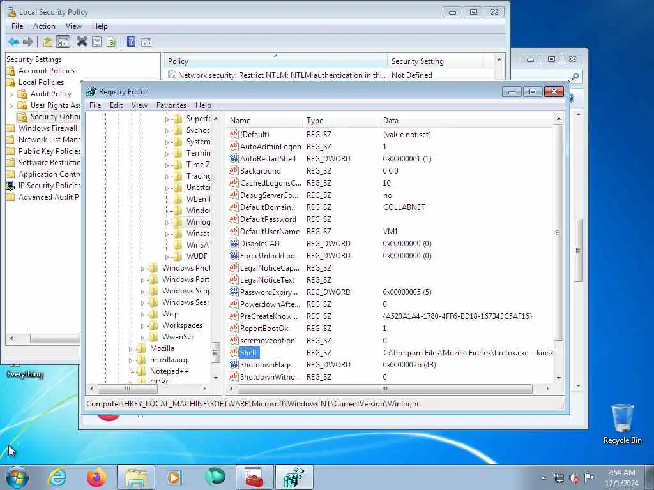Select the Notepad++ registry key

pyautogui.click(x=169, y=371)
